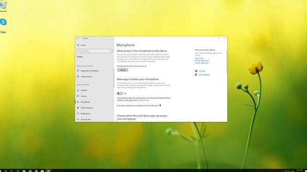Viewport: 307px width, 172px height.
Task: Click the sidebar scrollbar in Settings
Action: (x=114, y=77)
